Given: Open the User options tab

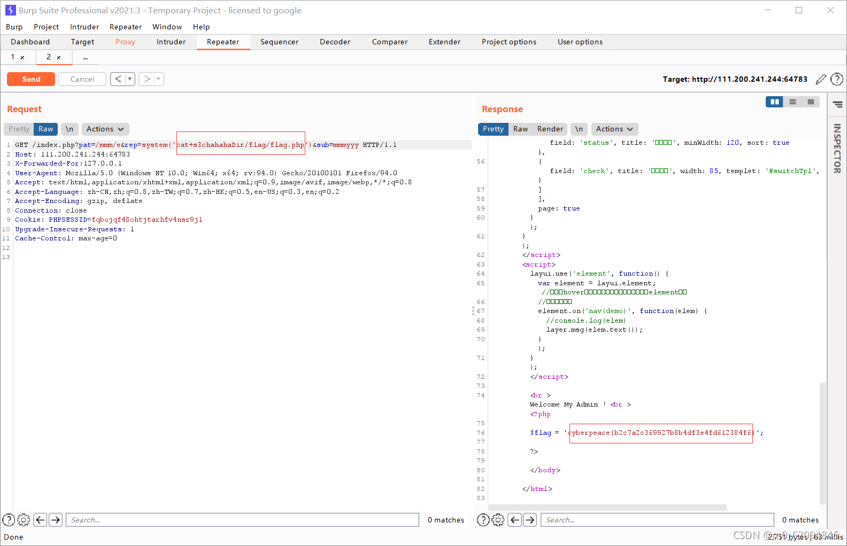Looking at the screenshot, I should pyautogui.click(x=580, y=42).
